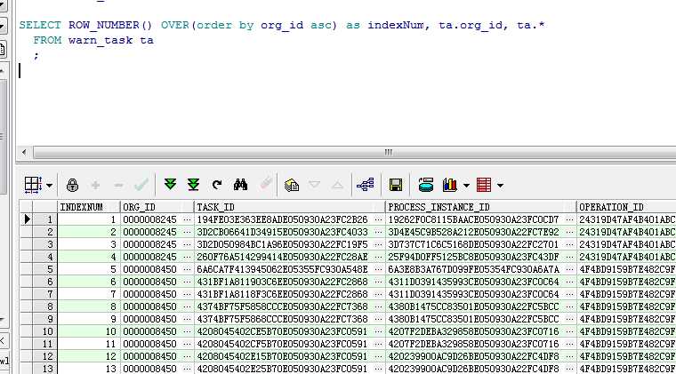Open ellipsis editor for TASK_ID in row 11
Image resolution: width=676 pixels, height=374 pixels.
pos(379,345)
